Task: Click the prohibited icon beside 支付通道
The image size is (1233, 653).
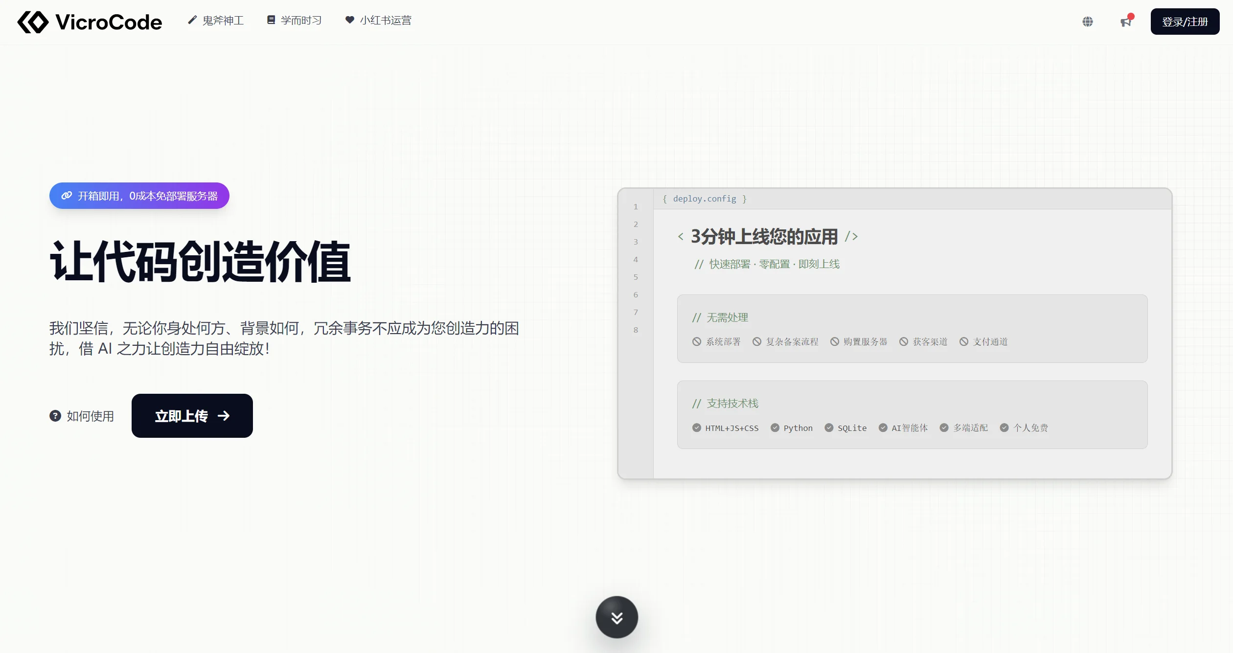Action: coord(964,341)
